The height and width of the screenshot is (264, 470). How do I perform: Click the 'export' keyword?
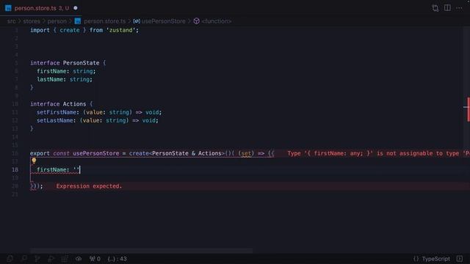pyautogui.click(x=40, y=153)
